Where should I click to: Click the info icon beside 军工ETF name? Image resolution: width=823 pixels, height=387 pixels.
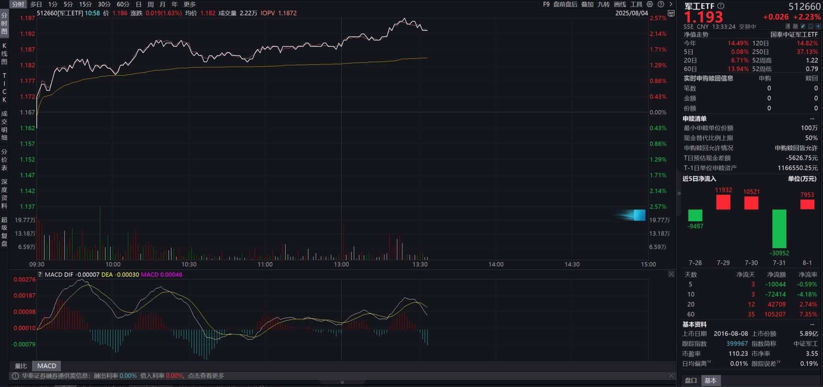(x=720, y=5)
